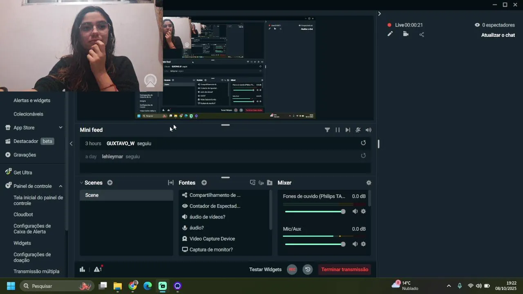Skip to the next alert in Mini feed
Viewport: 523px width, 294px height.
348,130
